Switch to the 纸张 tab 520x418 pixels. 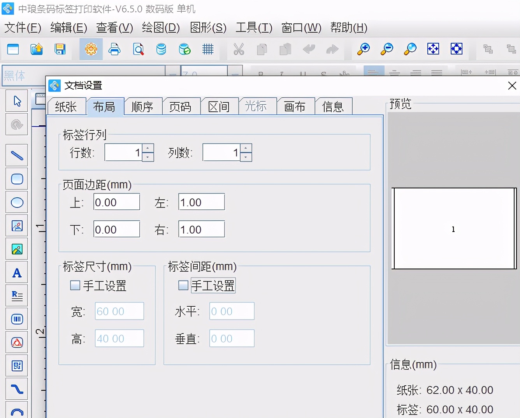66,107
